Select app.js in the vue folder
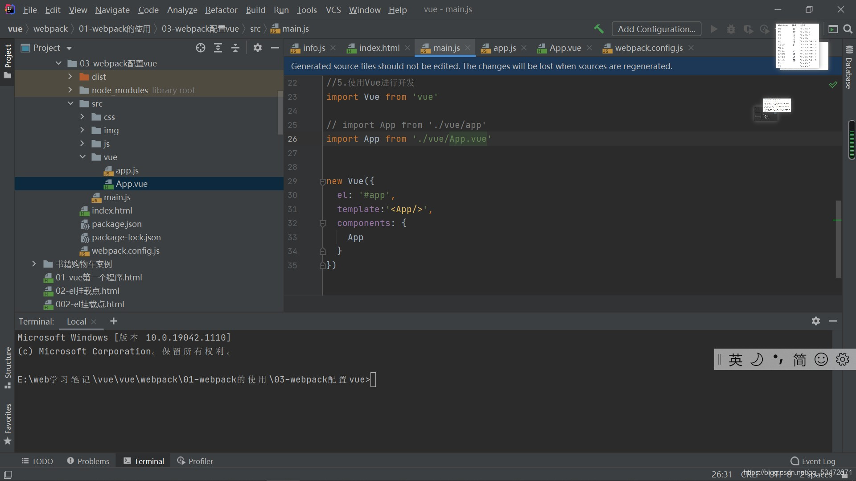 coord(127,170)
